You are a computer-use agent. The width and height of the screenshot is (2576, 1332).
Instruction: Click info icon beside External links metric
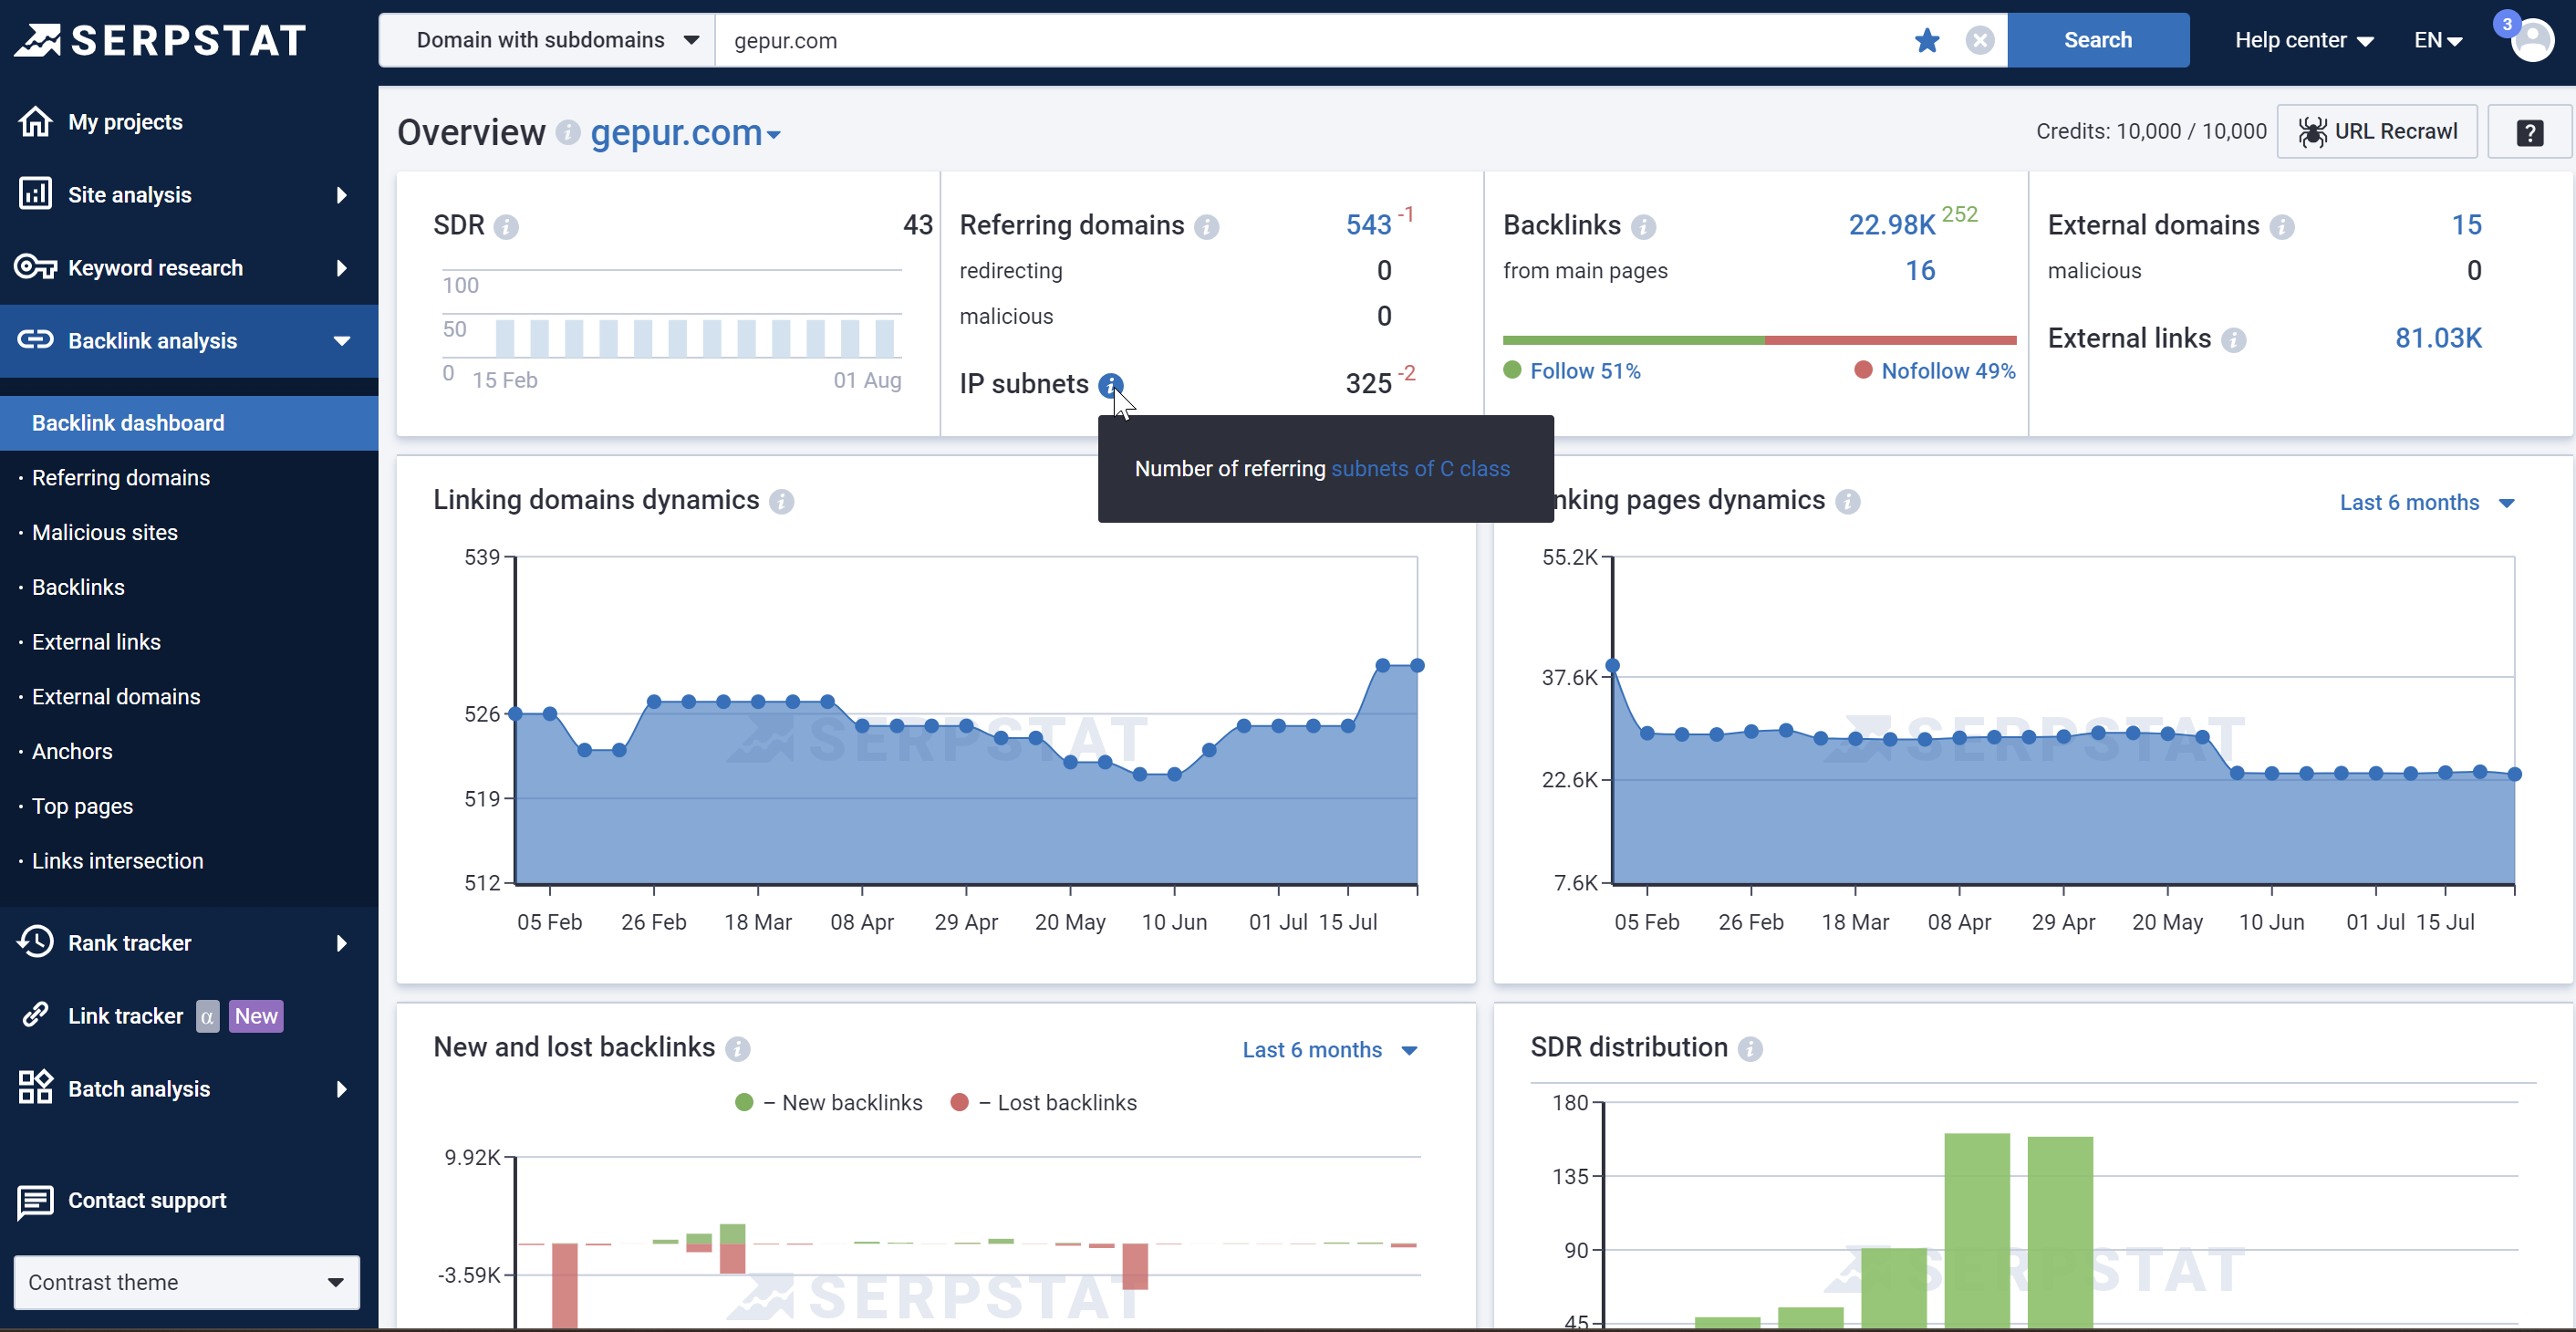click(2233, 340)
